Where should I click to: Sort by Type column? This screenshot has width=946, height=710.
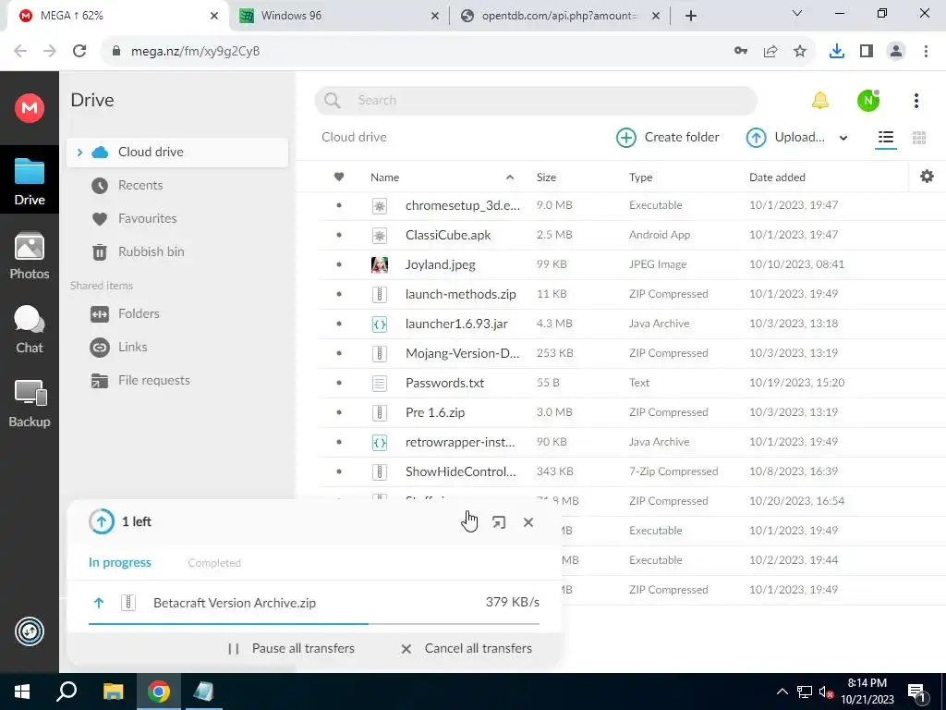coord(641,177)
